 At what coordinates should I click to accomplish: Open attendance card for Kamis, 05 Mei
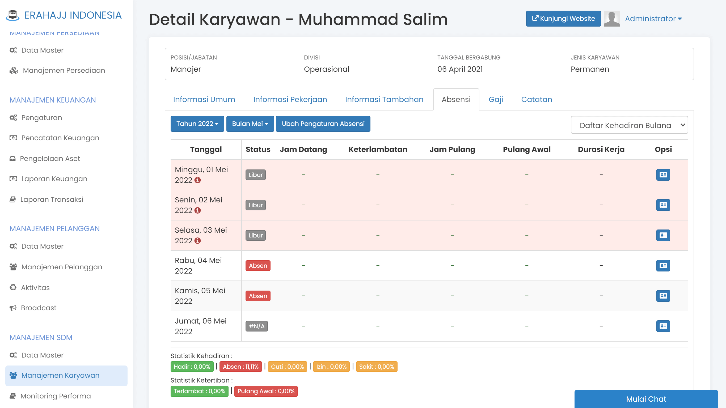[663, 296]
